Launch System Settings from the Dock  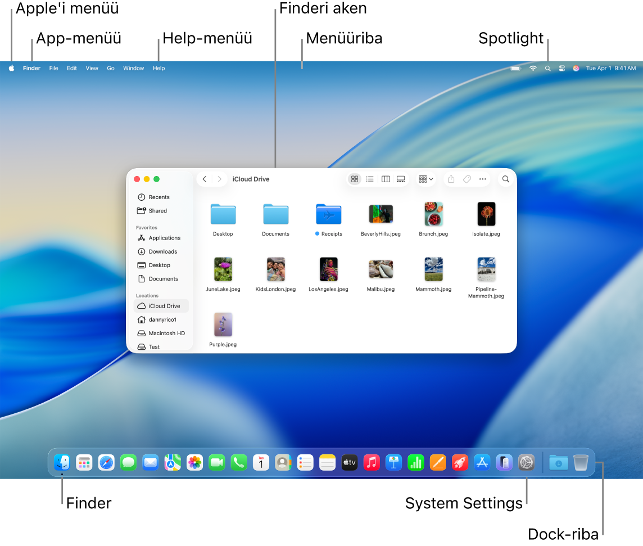pos(526,462)
